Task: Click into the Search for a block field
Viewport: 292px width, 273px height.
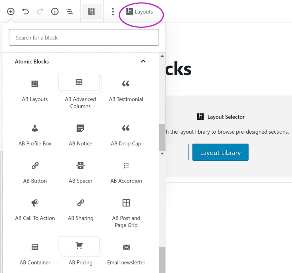Action: pos(84,37)
